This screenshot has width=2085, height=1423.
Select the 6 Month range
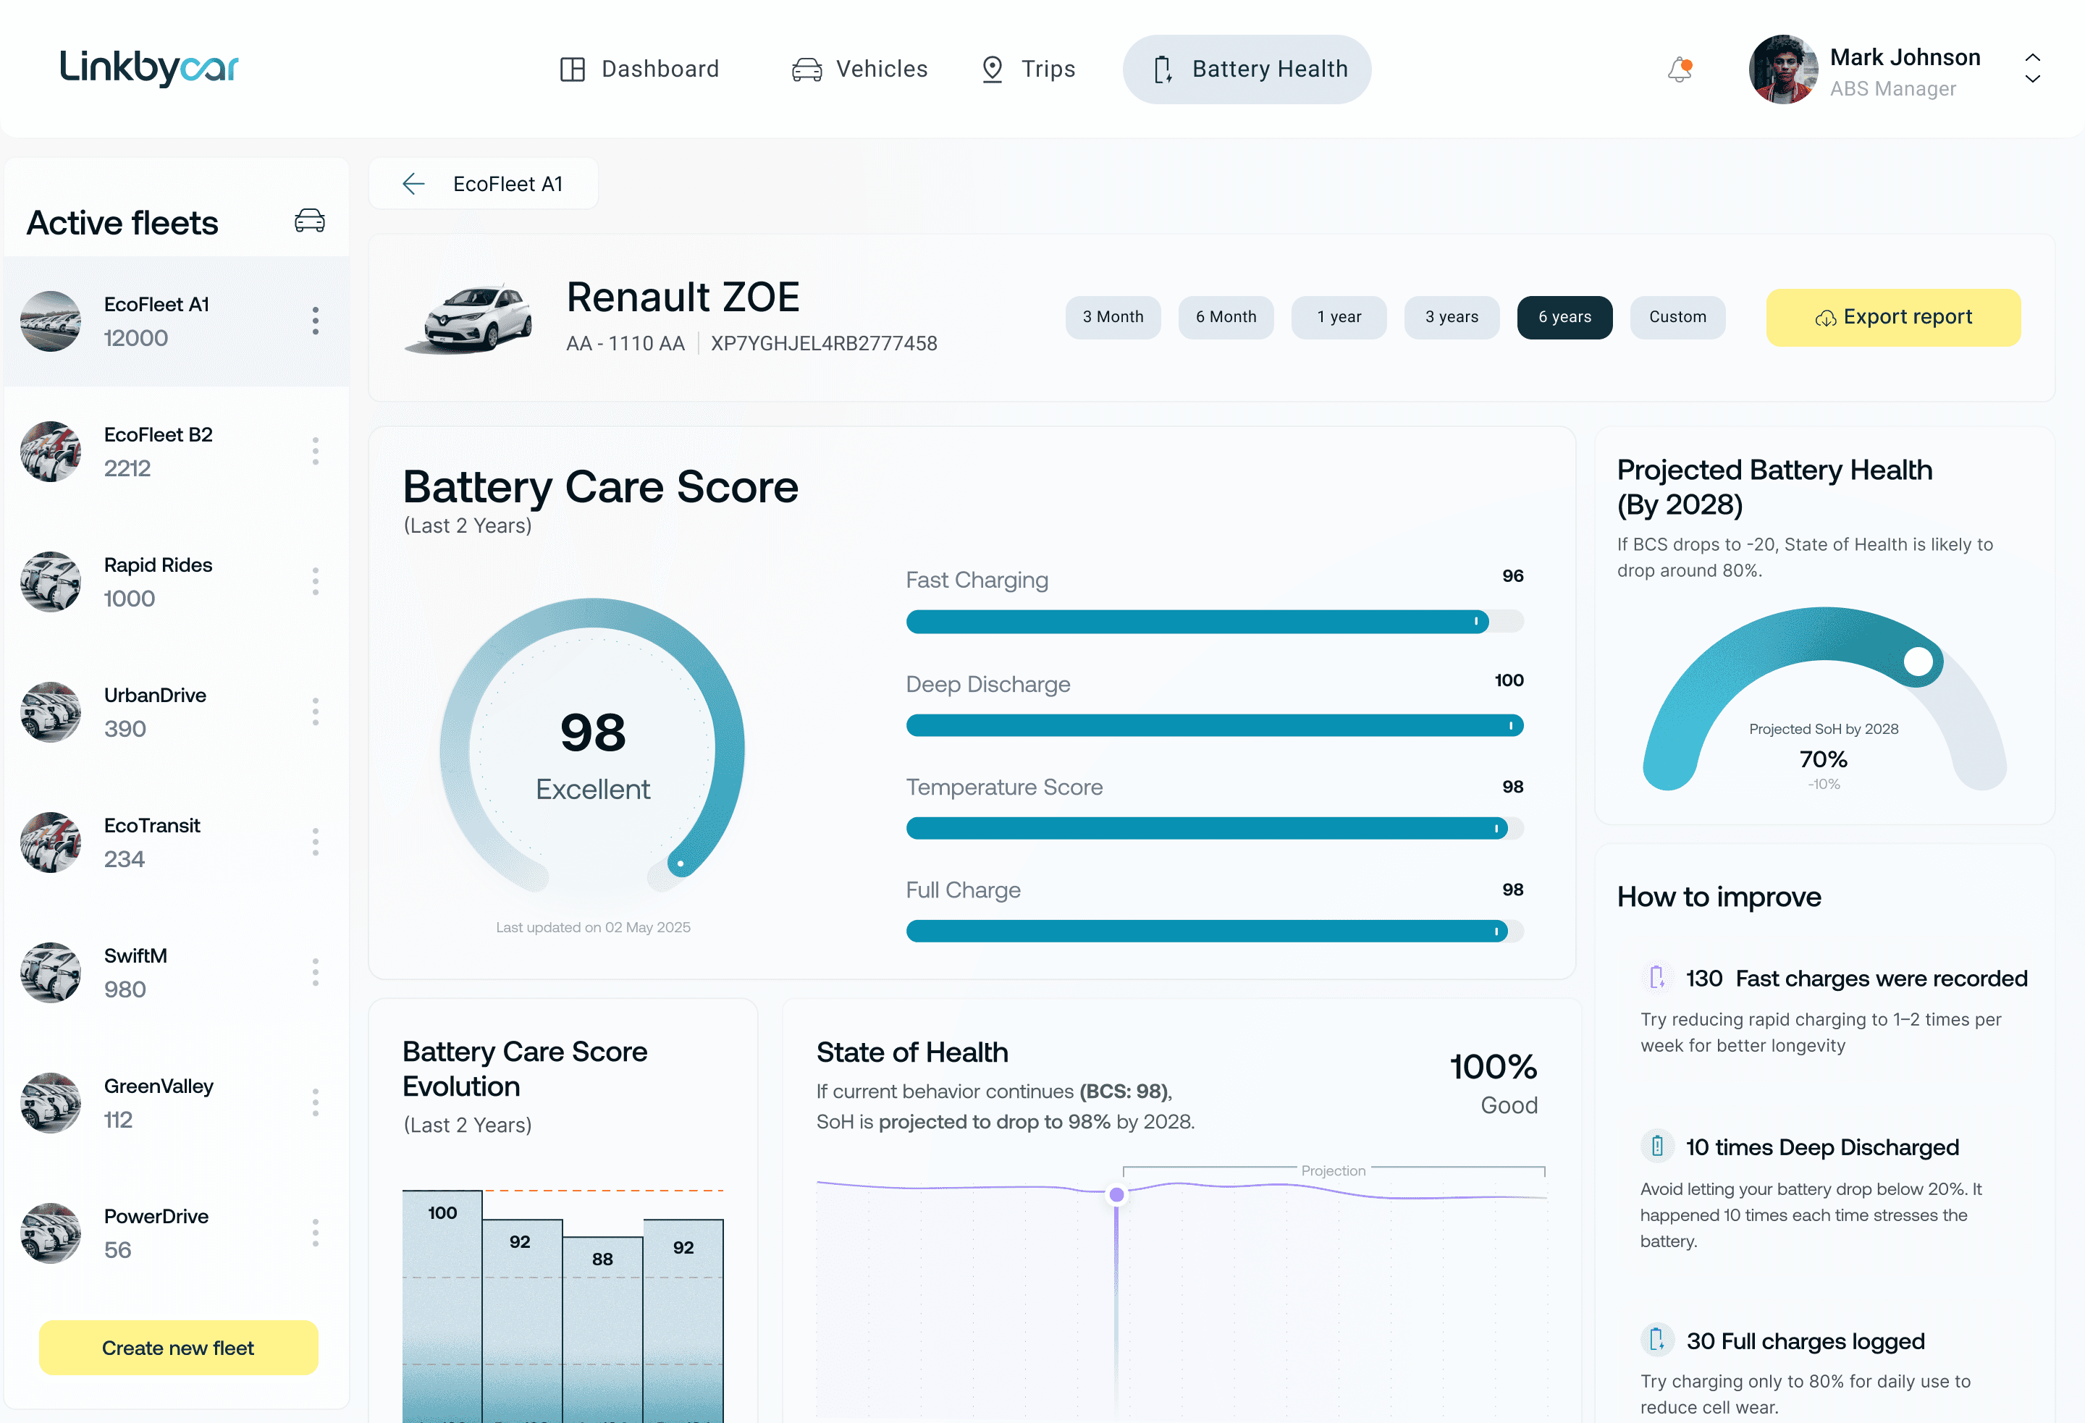click(x=1226, y=317)
